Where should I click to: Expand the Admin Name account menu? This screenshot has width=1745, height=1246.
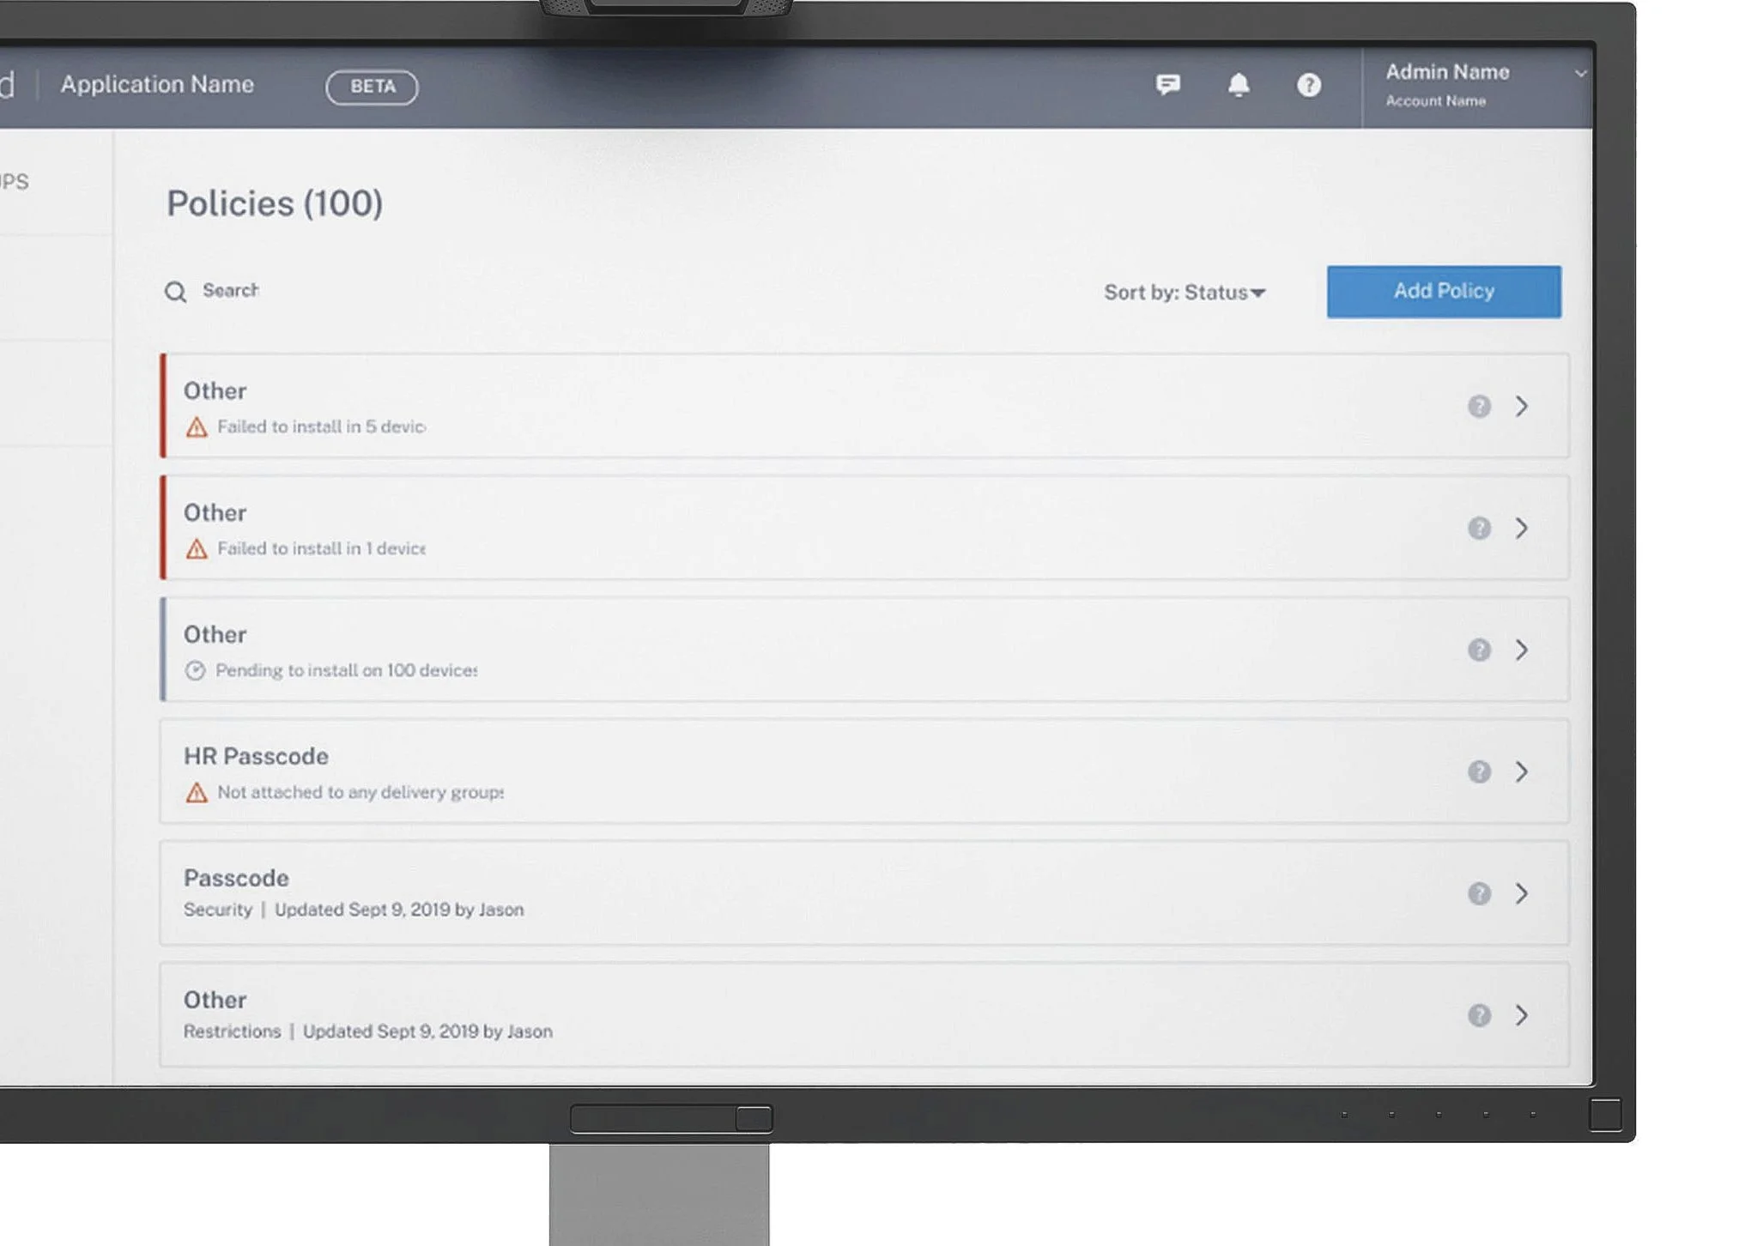(x=1579, y=74)
